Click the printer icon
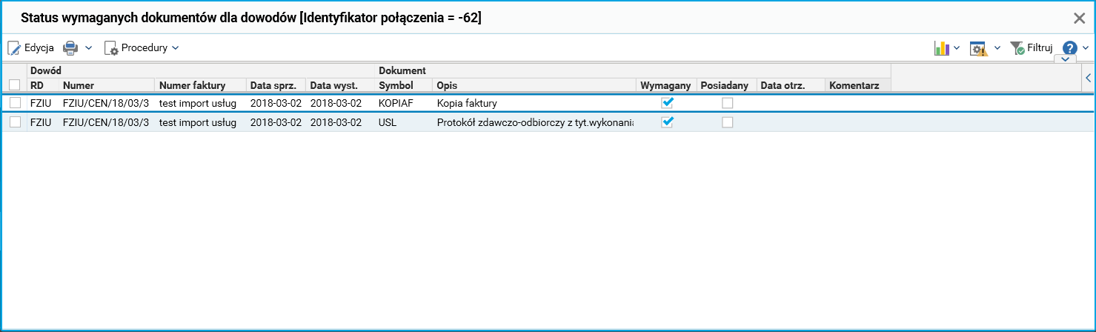1096x332 pixels. click(x=70, y=48)
